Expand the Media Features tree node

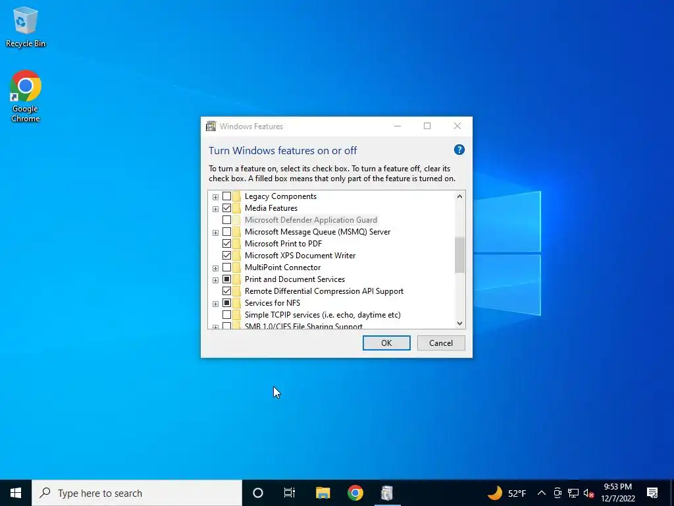click(215, 209)
